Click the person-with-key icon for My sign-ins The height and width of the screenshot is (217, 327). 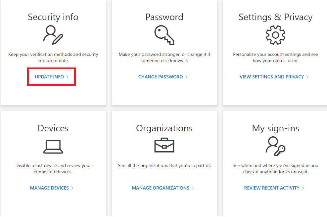coord(276,146)
